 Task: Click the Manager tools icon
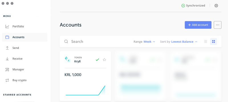[7, 70]
